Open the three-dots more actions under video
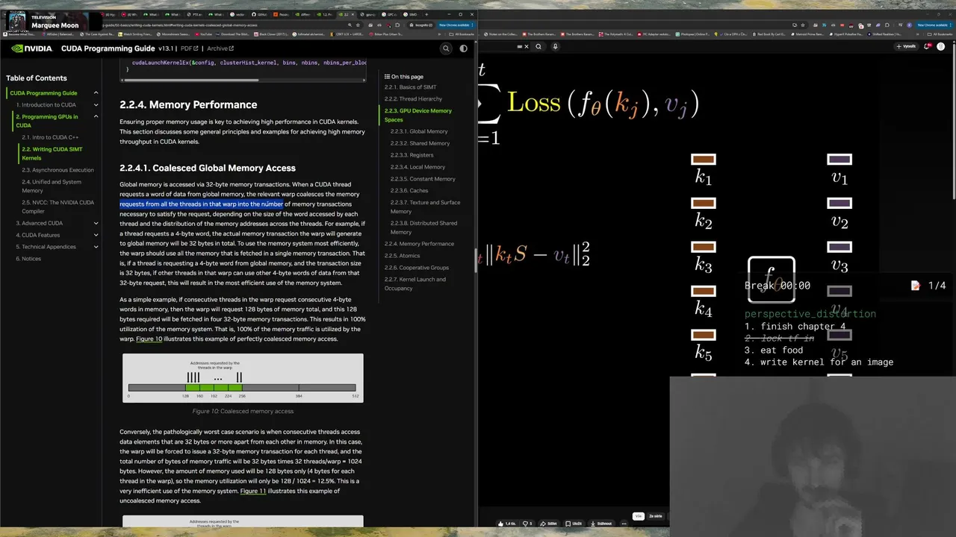 point(624,524)
